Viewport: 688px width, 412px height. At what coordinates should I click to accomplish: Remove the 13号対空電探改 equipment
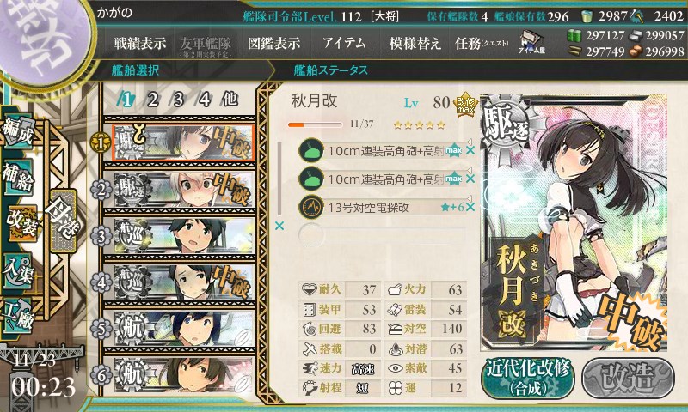(470, 207)
